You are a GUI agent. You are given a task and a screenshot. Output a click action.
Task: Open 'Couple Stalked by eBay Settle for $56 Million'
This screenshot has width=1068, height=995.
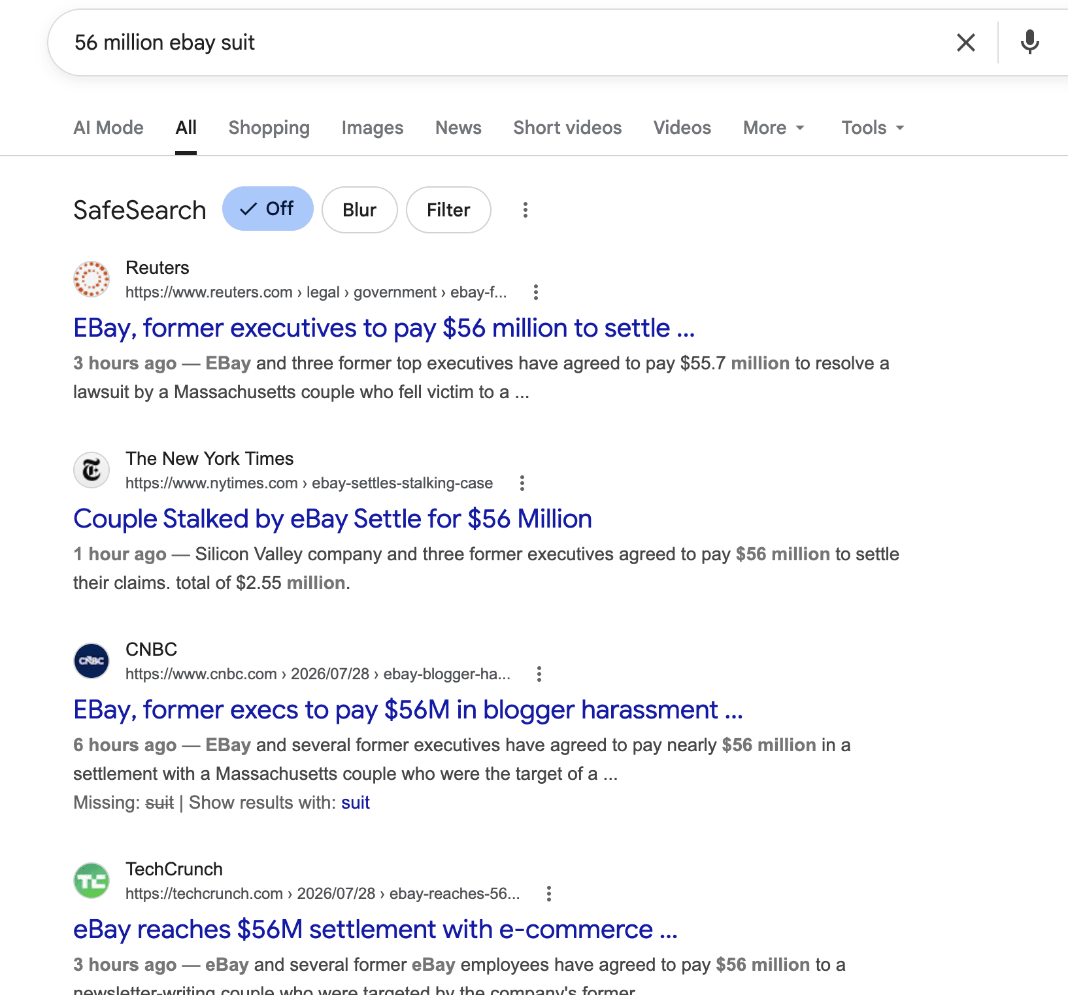click(x=333, y=519)
